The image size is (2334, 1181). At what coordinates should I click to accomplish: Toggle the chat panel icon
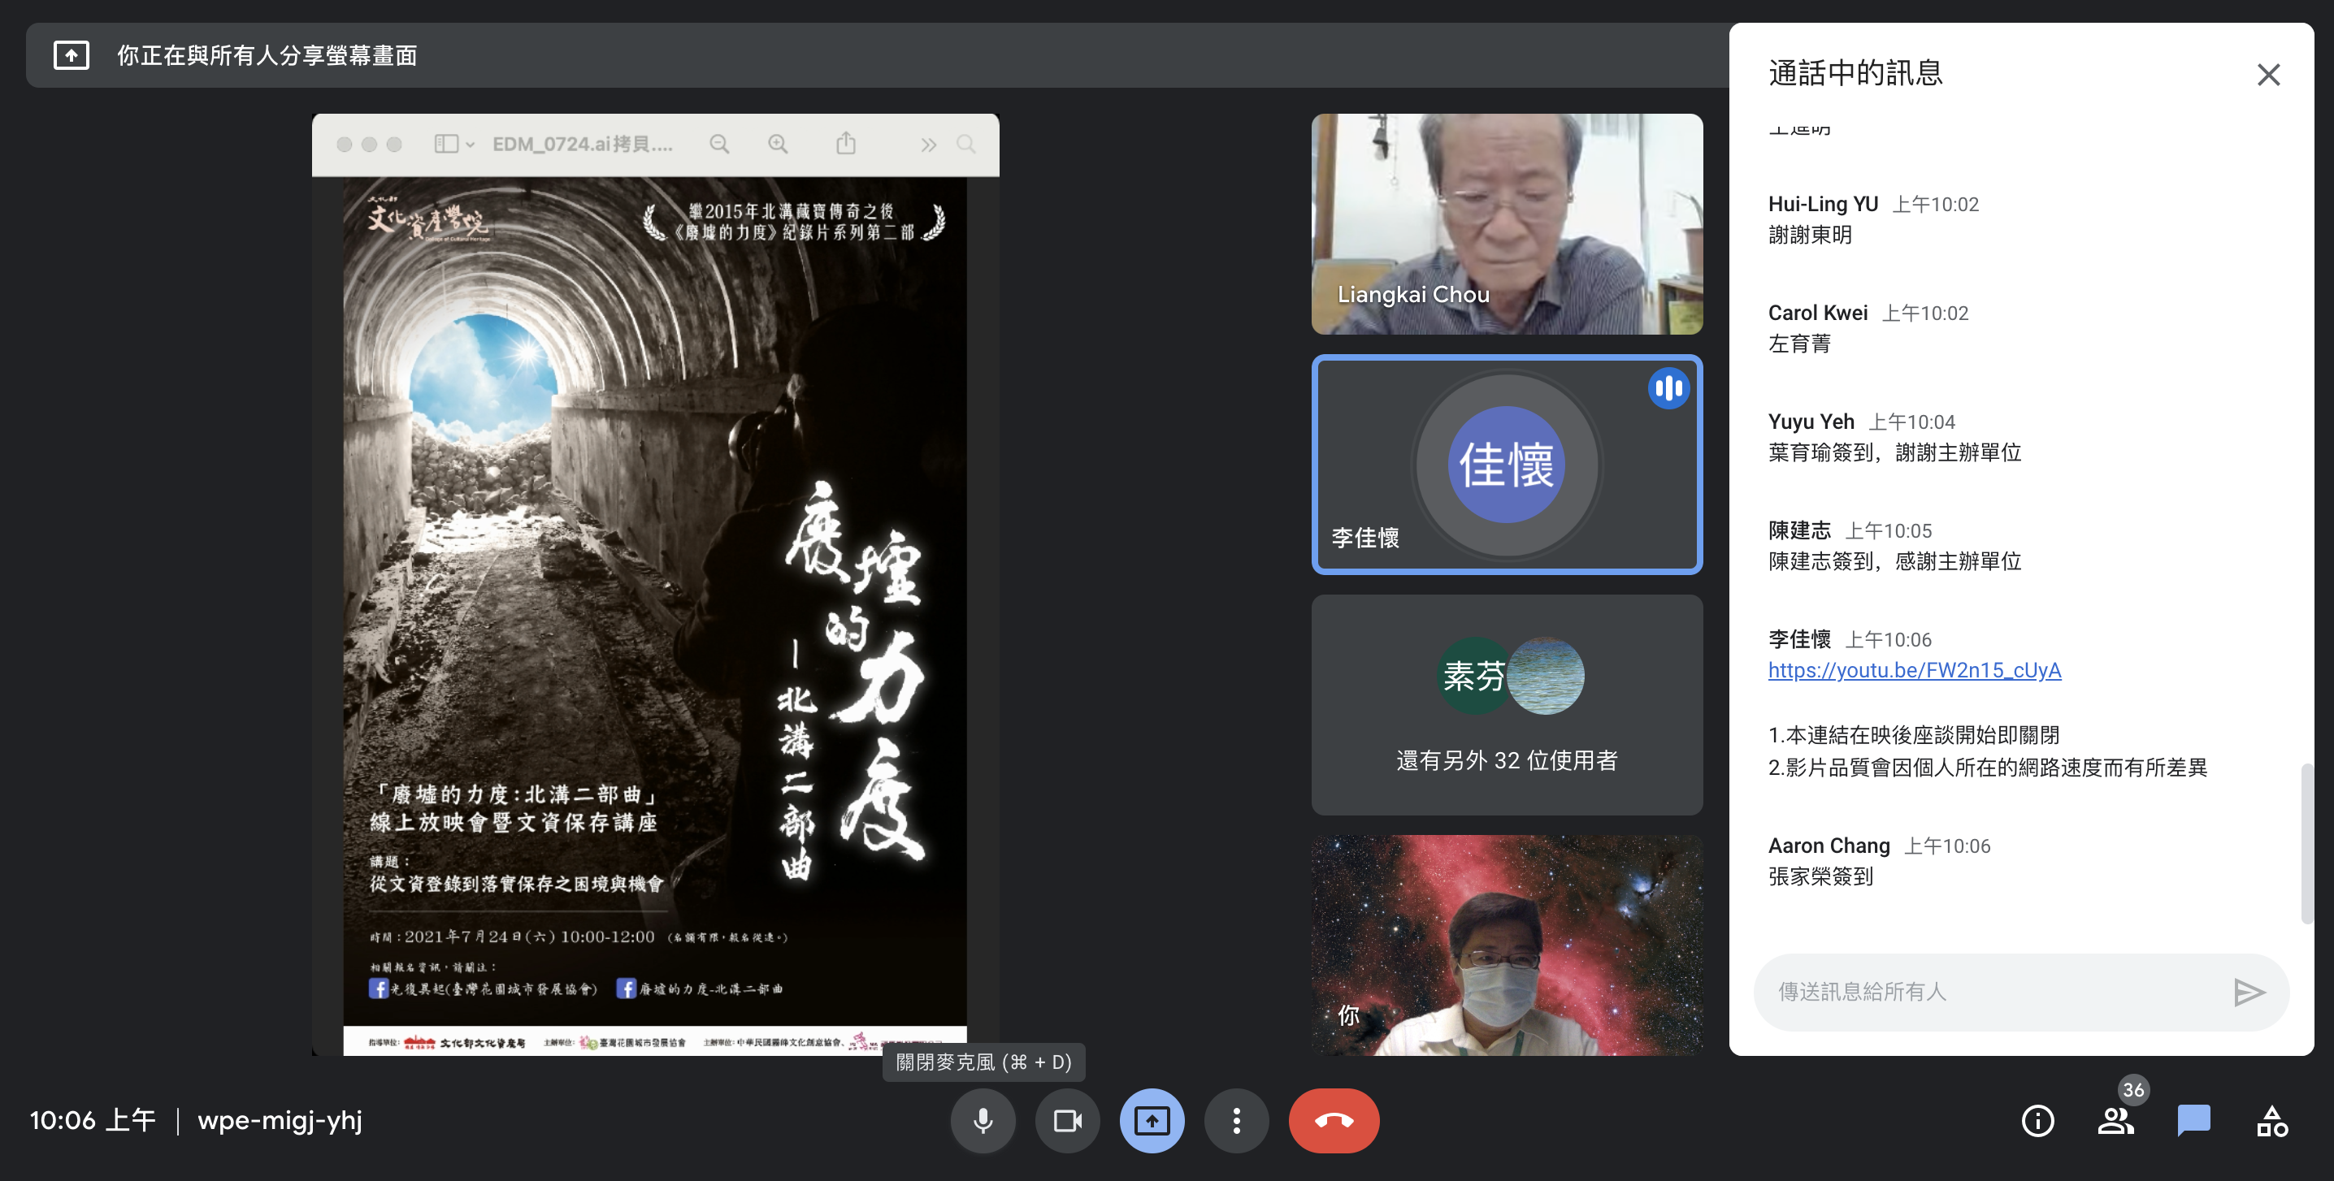coord(2193,1120)
